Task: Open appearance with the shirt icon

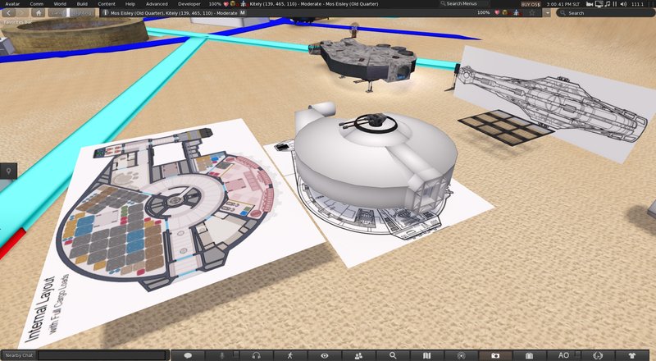Action: tap(631, 355)
